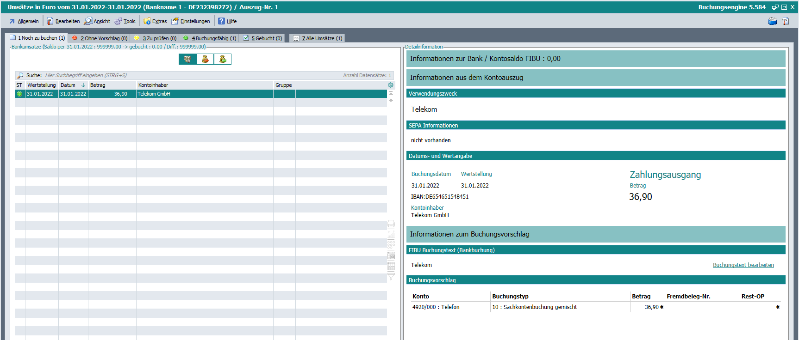The height and width of the screenshot is (340, 799).
Task: Open the Extras menu
Action: [x=155, y=21]
